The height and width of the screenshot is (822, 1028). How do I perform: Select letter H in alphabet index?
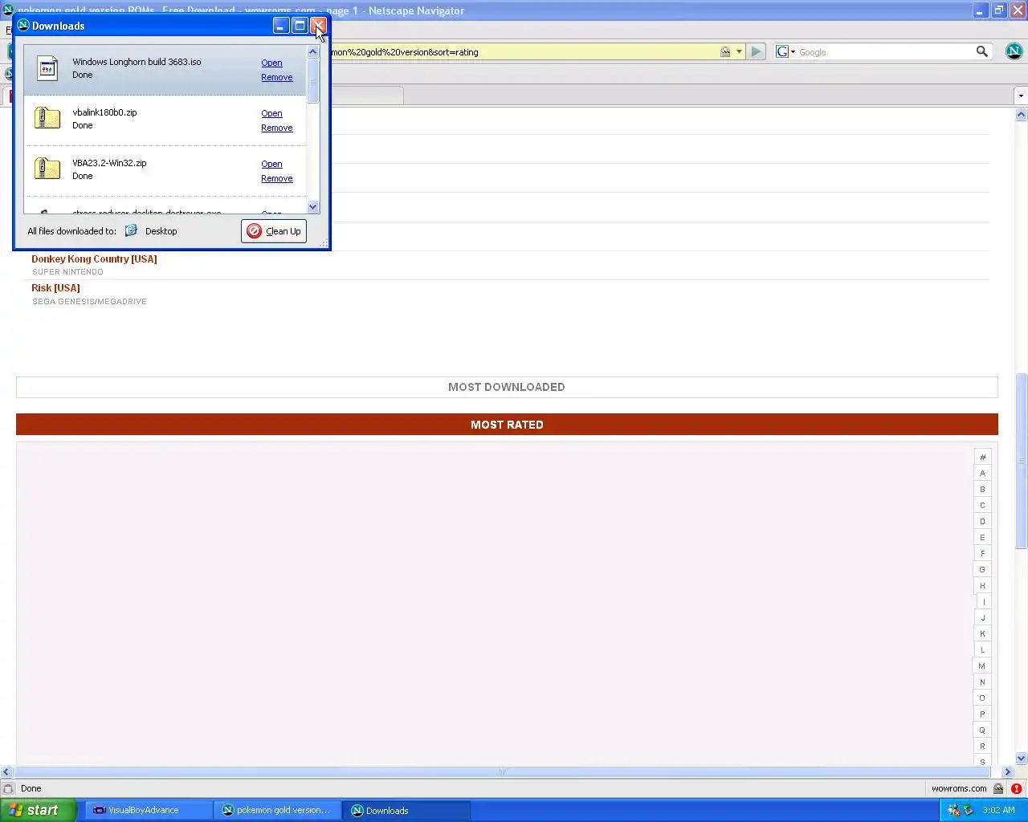click(x=982, y=585)
